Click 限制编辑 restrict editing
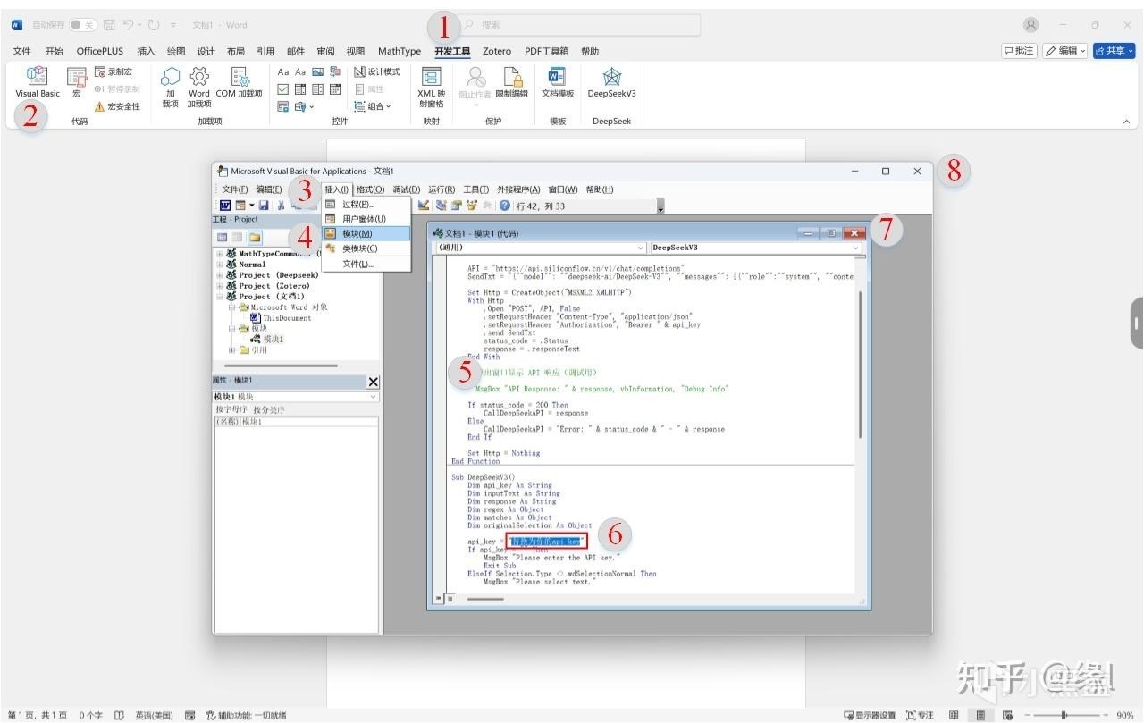This screenshot has height=723, width=1144. click(512, 81)
